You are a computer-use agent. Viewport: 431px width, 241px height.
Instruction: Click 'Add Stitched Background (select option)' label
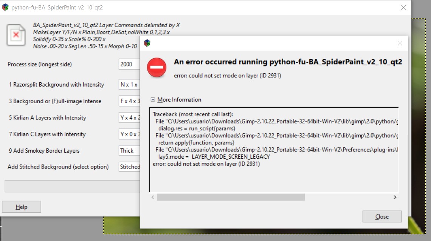tap(58, 167)
